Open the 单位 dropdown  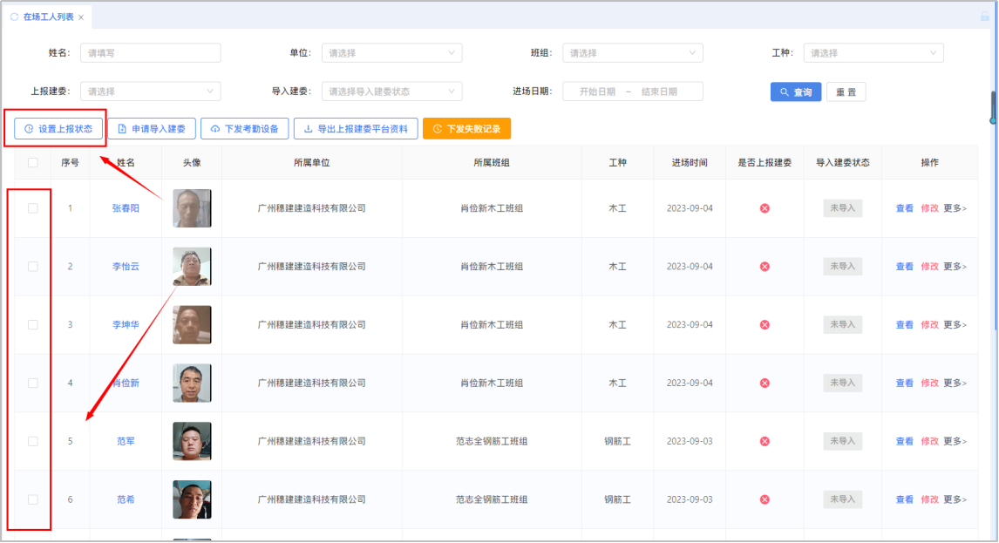click(x=391, y=53)
